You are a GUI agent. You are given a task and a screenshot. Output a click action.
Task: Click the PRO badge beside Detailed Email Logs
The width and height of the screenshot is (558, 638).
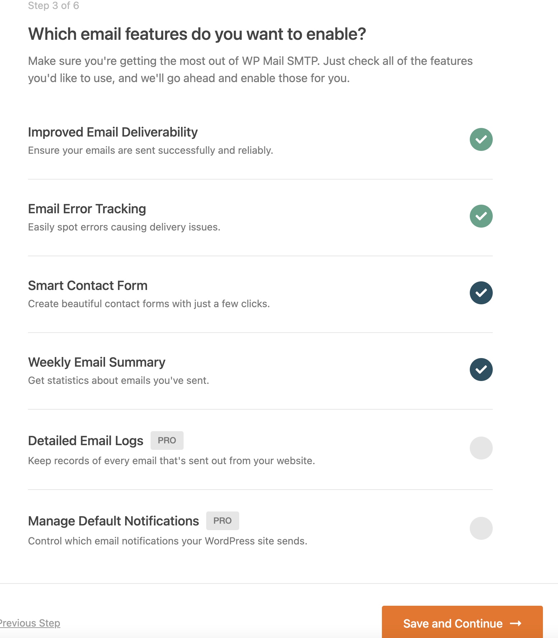click(167, 441)
